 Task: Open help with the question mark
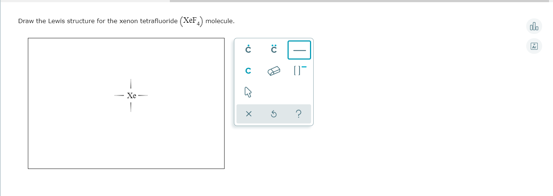coord(299,114)
